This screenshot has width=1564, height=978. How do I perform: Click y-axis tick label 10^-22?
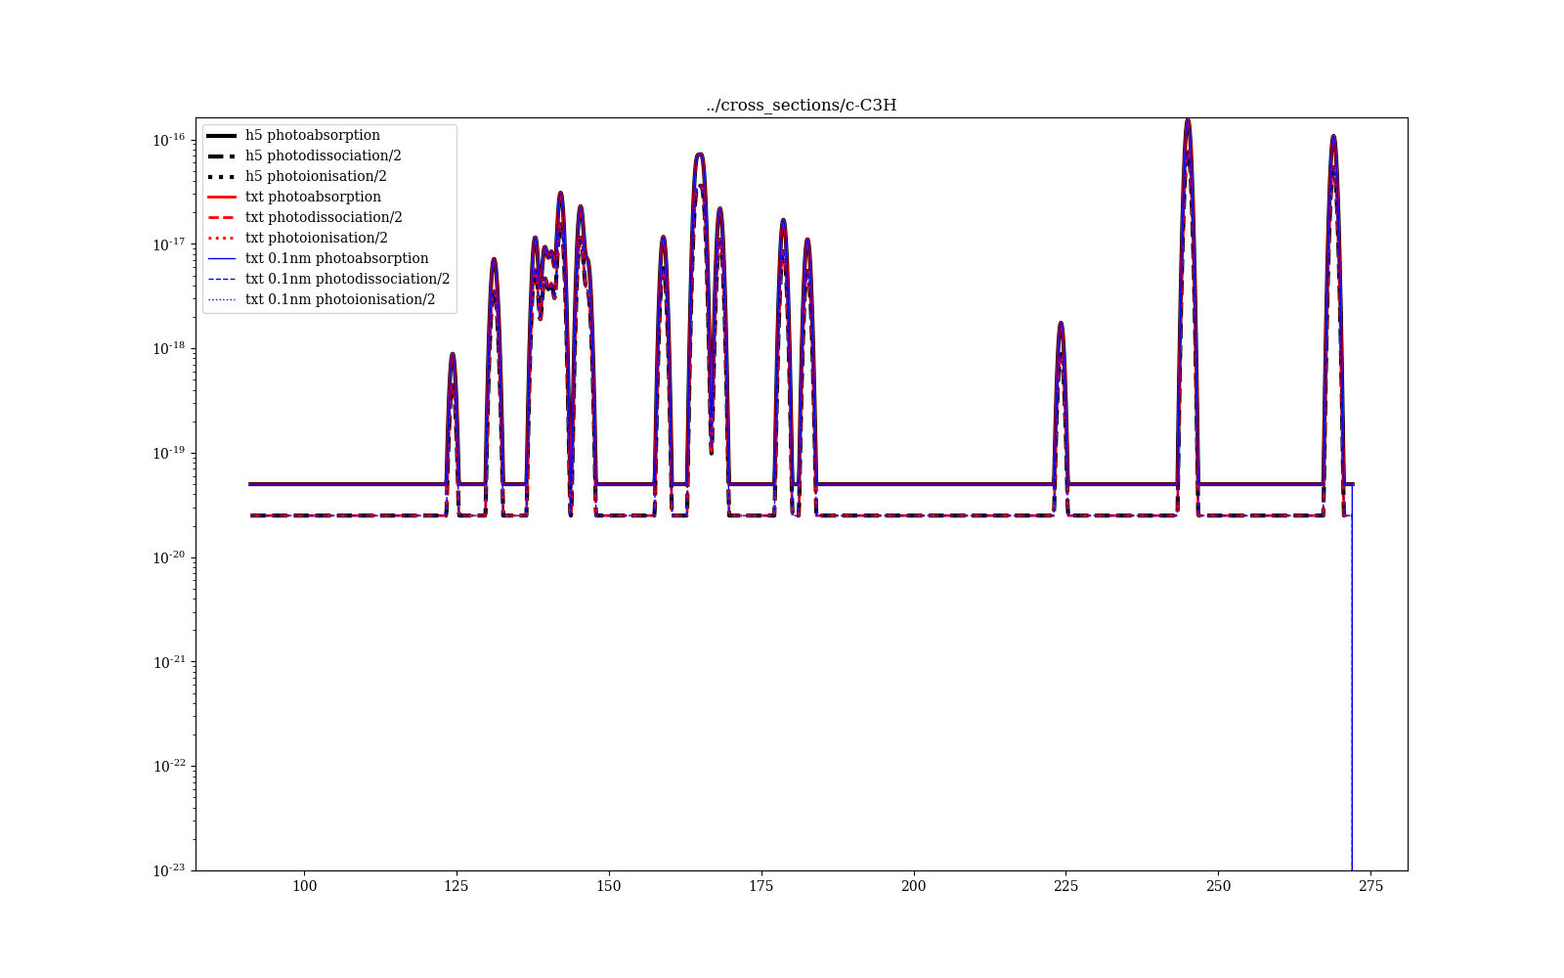pos(169,766)
